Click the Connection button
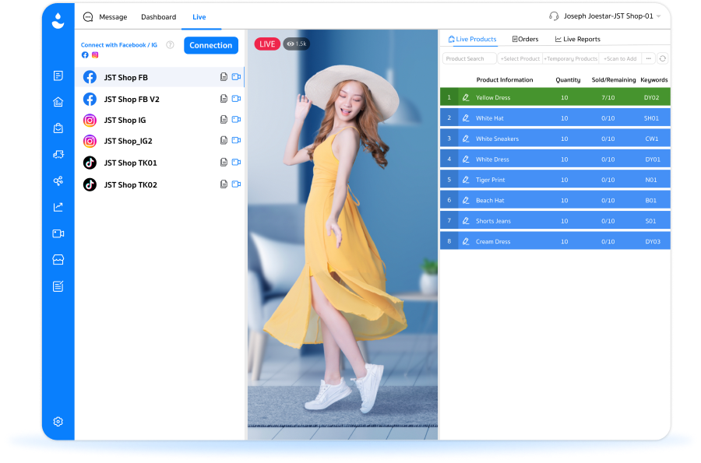The width and height of the screenshot is (701, 463). [211, 45]
